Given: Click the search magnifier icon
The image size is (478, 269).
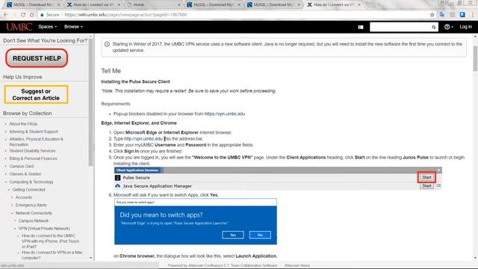Looking at the screenshot, I should coord(433,27).
